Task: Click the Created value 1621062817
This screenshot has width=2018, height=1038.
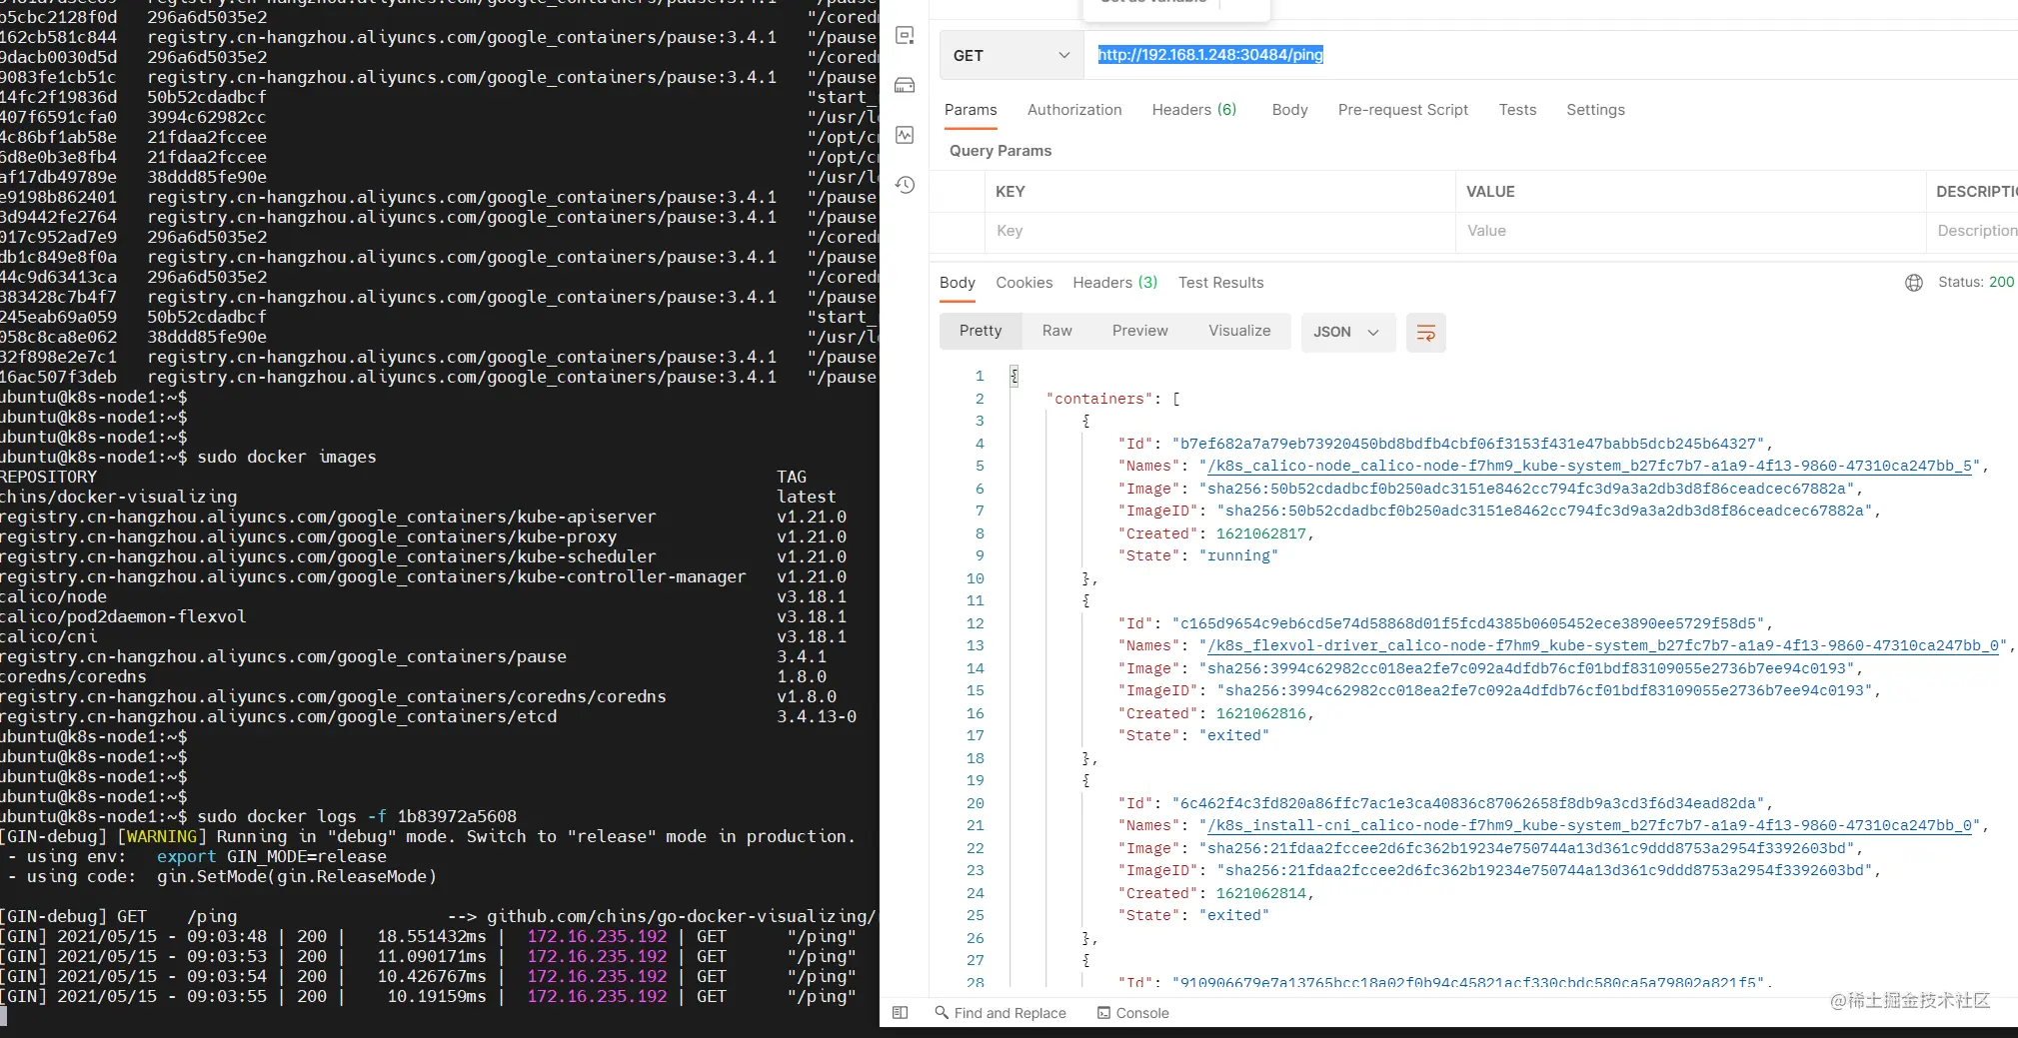Action: click(x=1260, y=534)
